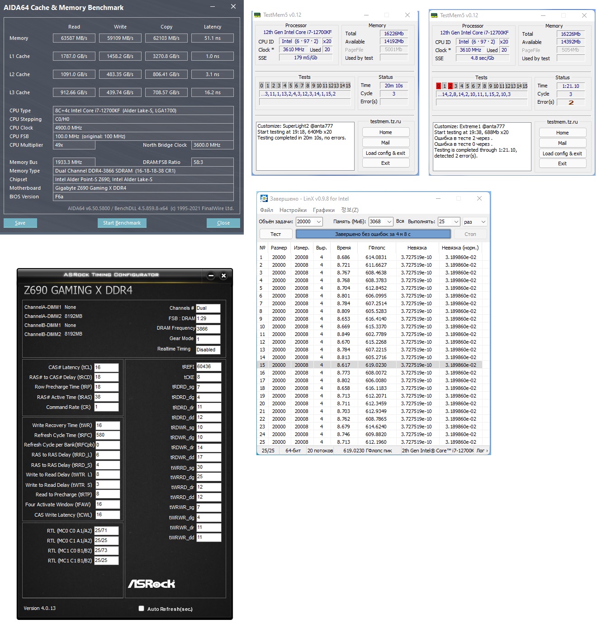Click Mail in the Extreme1 TestMem5 window
Viewport: 597px width, 624px height.
[563, 143]
